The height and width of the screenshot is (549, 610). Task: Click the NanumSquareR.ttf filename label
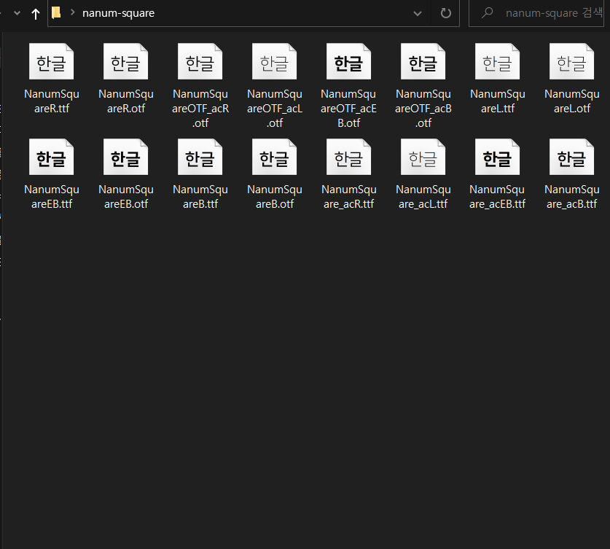(51, 101)
